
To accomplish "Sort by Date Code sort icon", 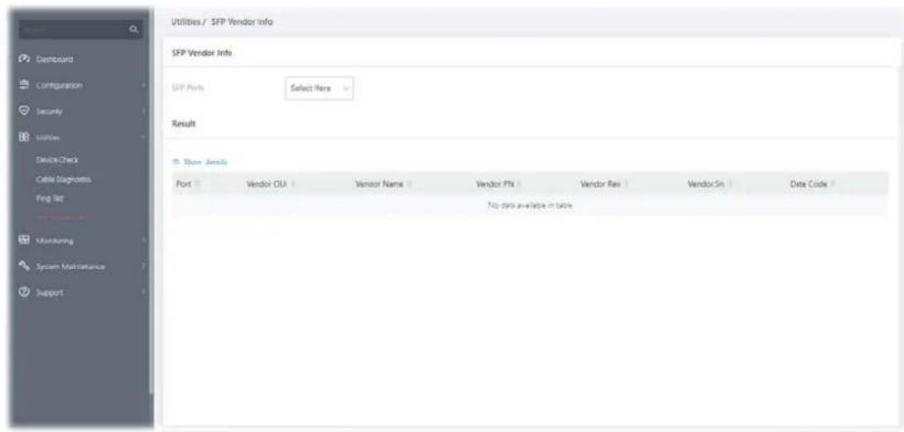I will click(834, 184).
